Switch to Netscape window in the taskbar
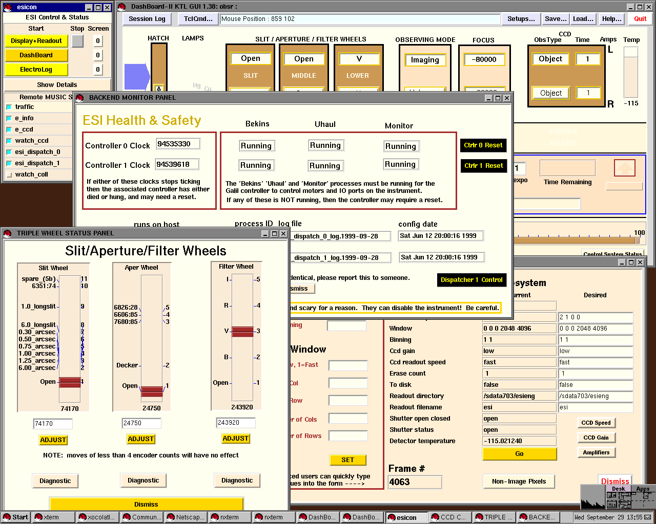This screenshot has width=656, height=524. click(187, 517)
